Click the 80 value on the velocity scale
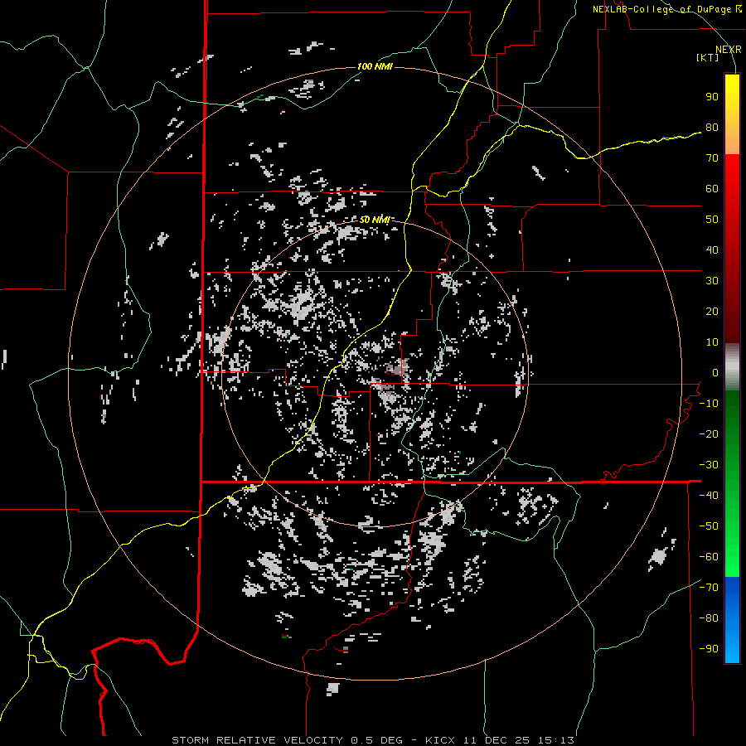This screenshot has width=746, height=746. [x=712, y=128]
